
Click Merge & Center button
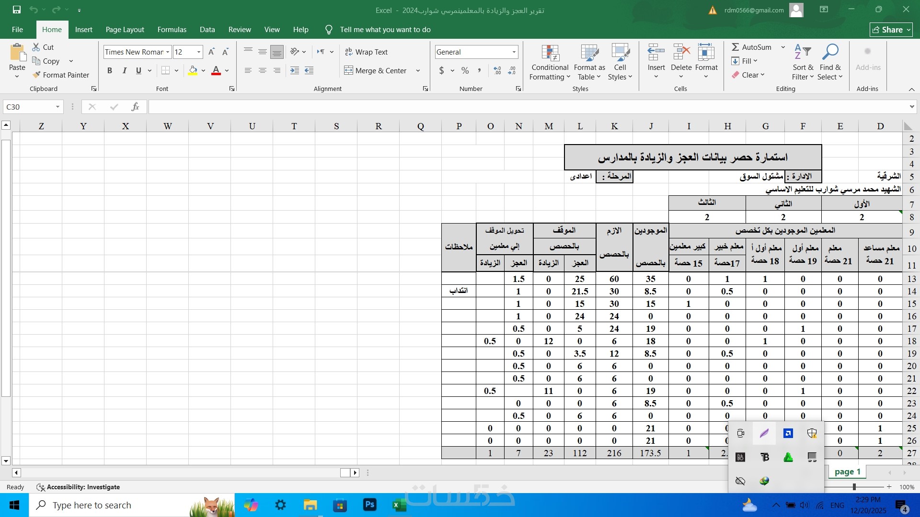coord(376,70)
